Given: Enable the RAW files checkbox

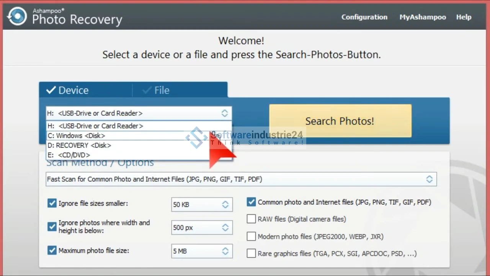Looking at the screenshot, I should (x=251, y=219).
